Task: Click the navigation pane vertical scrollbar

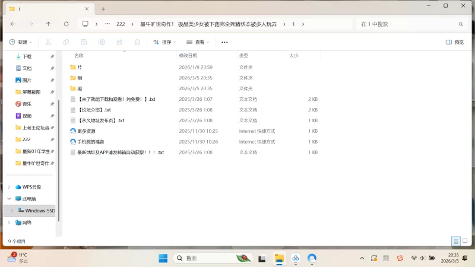Action: [59, 142]
